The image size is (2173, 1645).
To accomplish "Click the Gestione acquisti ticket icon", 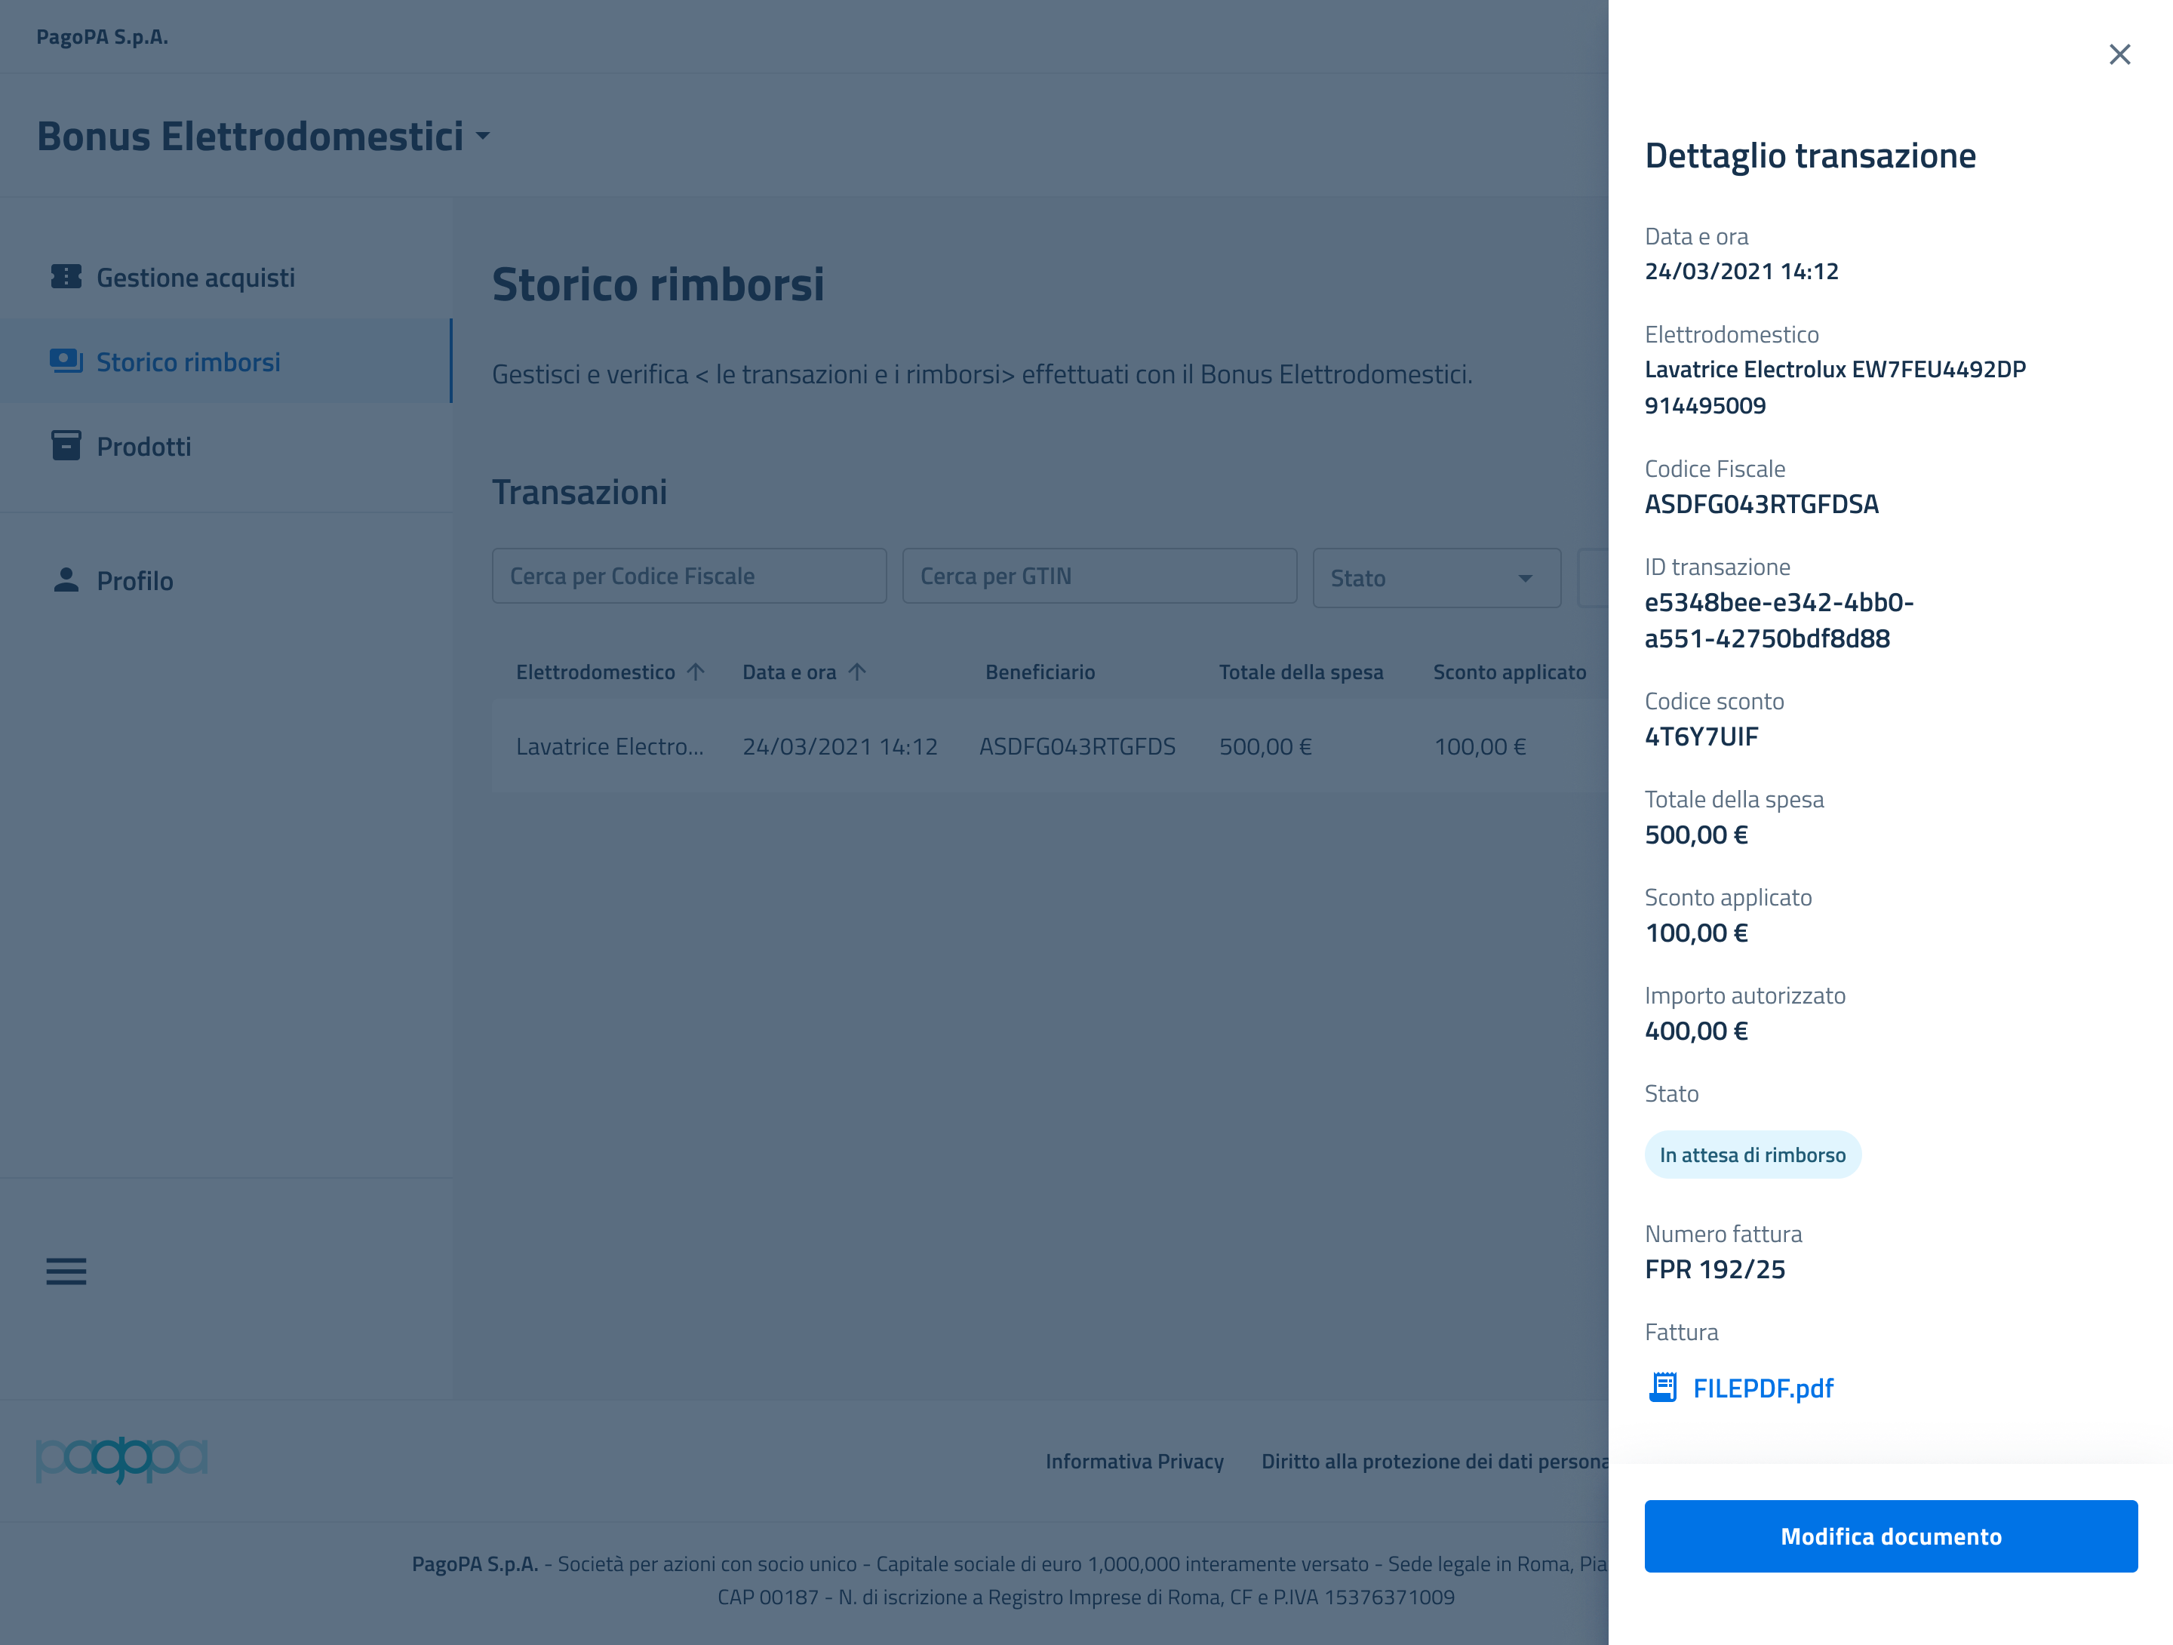I will 66,277.
